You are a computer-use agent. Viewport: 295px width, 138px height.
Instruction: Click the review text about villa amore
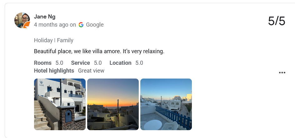[99, 51]
